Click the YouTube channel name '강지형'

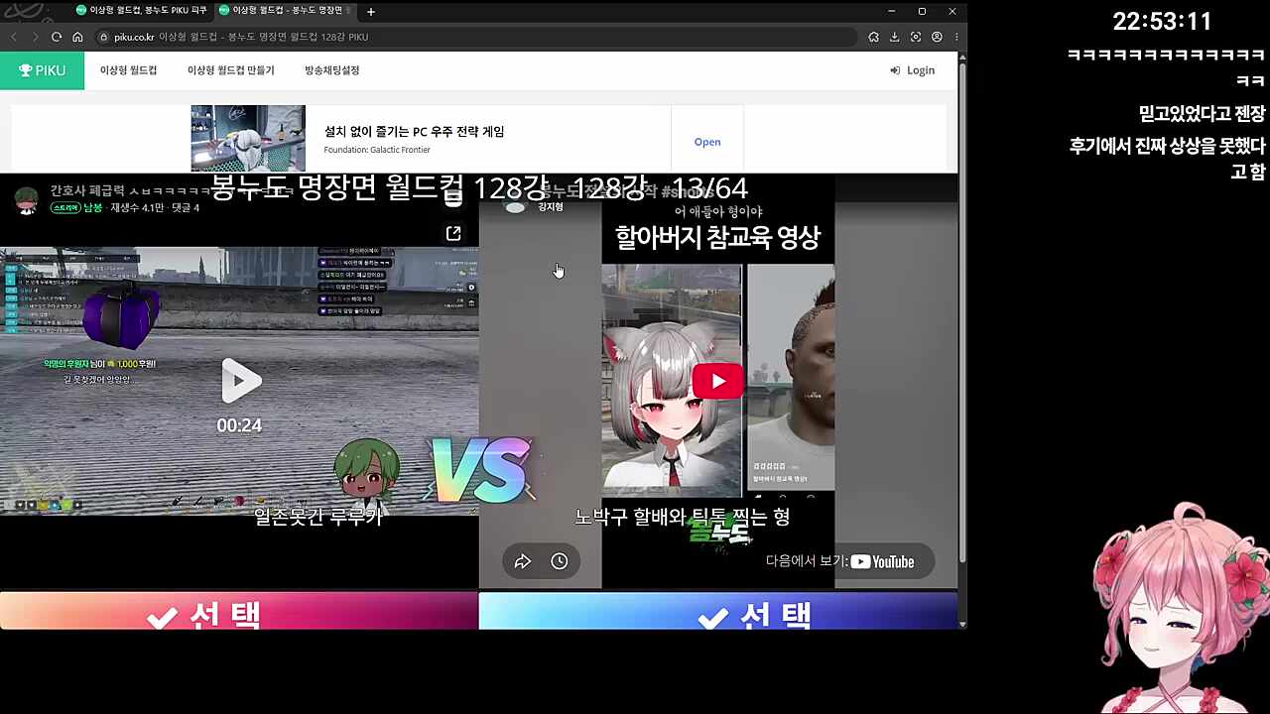pos(551,207)
